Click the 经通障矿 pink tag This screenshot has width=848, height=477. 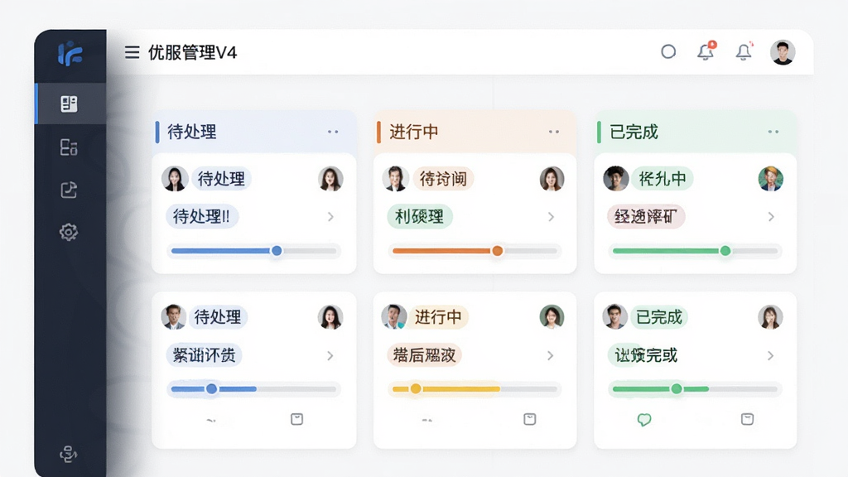pyautogui.click(x=646, y=217)
